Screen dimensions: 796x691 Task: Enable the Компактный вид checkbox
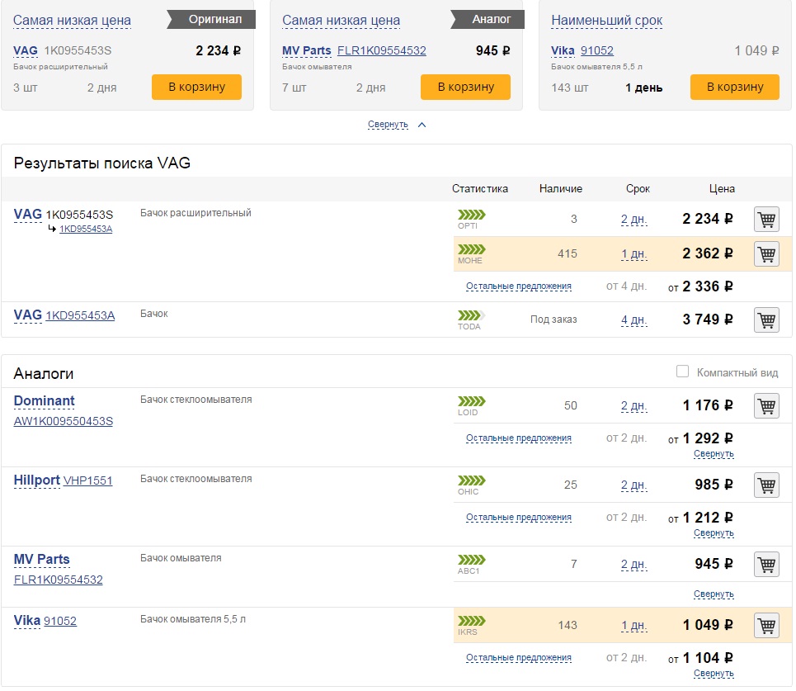click(682, 372)
